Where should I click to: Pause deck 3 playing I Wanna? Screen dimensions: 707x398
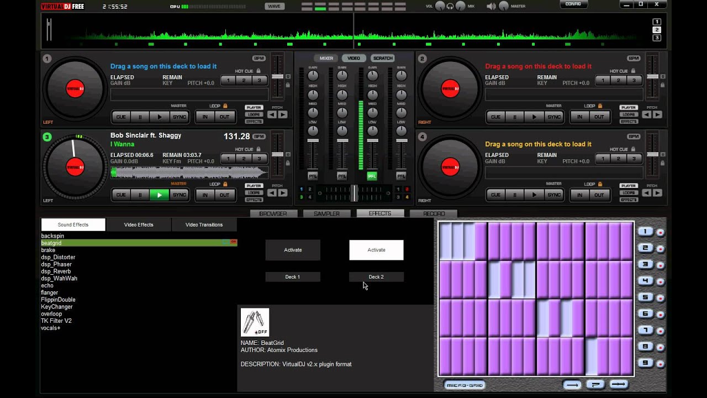point(140,195)
